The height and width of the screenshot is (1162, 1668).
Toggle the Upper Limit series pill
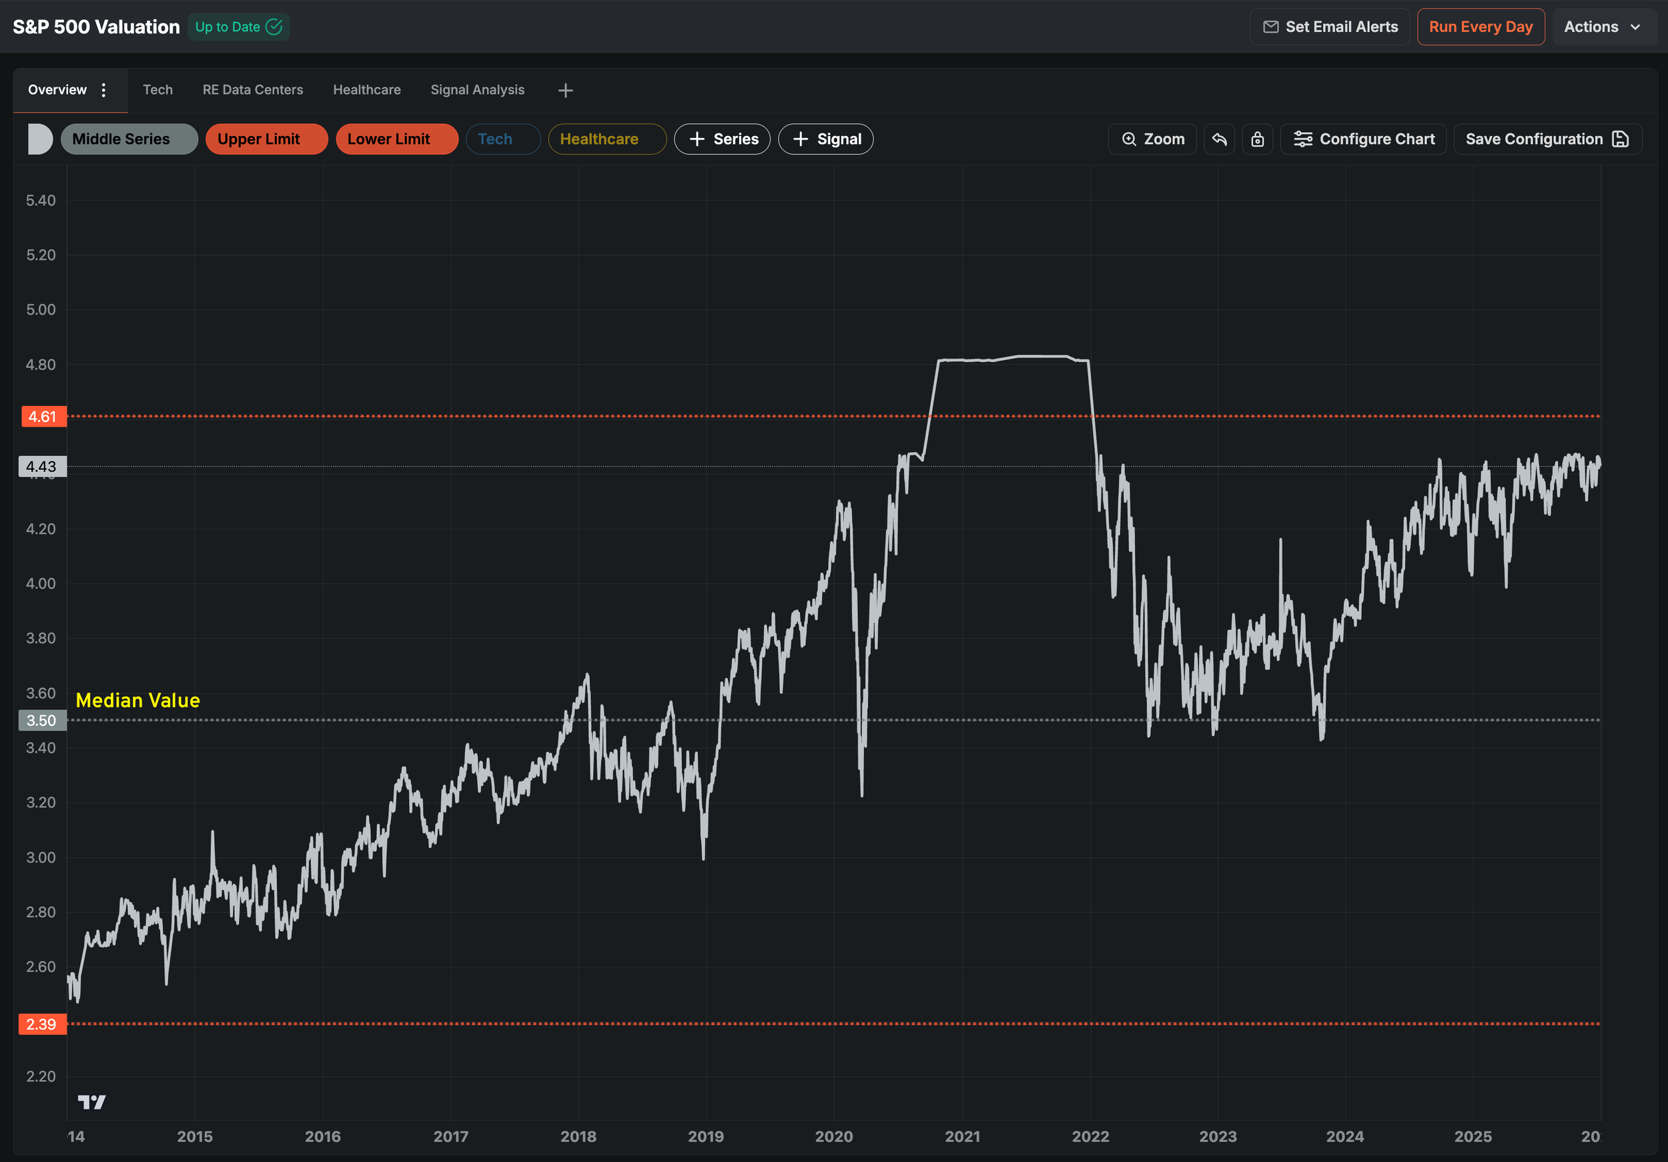coord(266,139)
